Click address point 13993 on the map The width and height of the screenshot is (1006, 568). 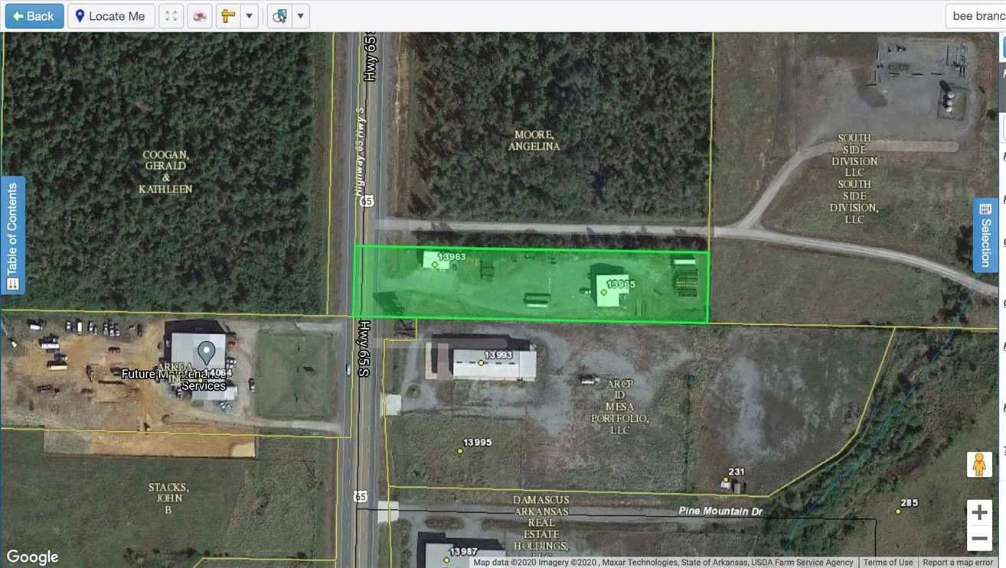click(x=481, y=362)
